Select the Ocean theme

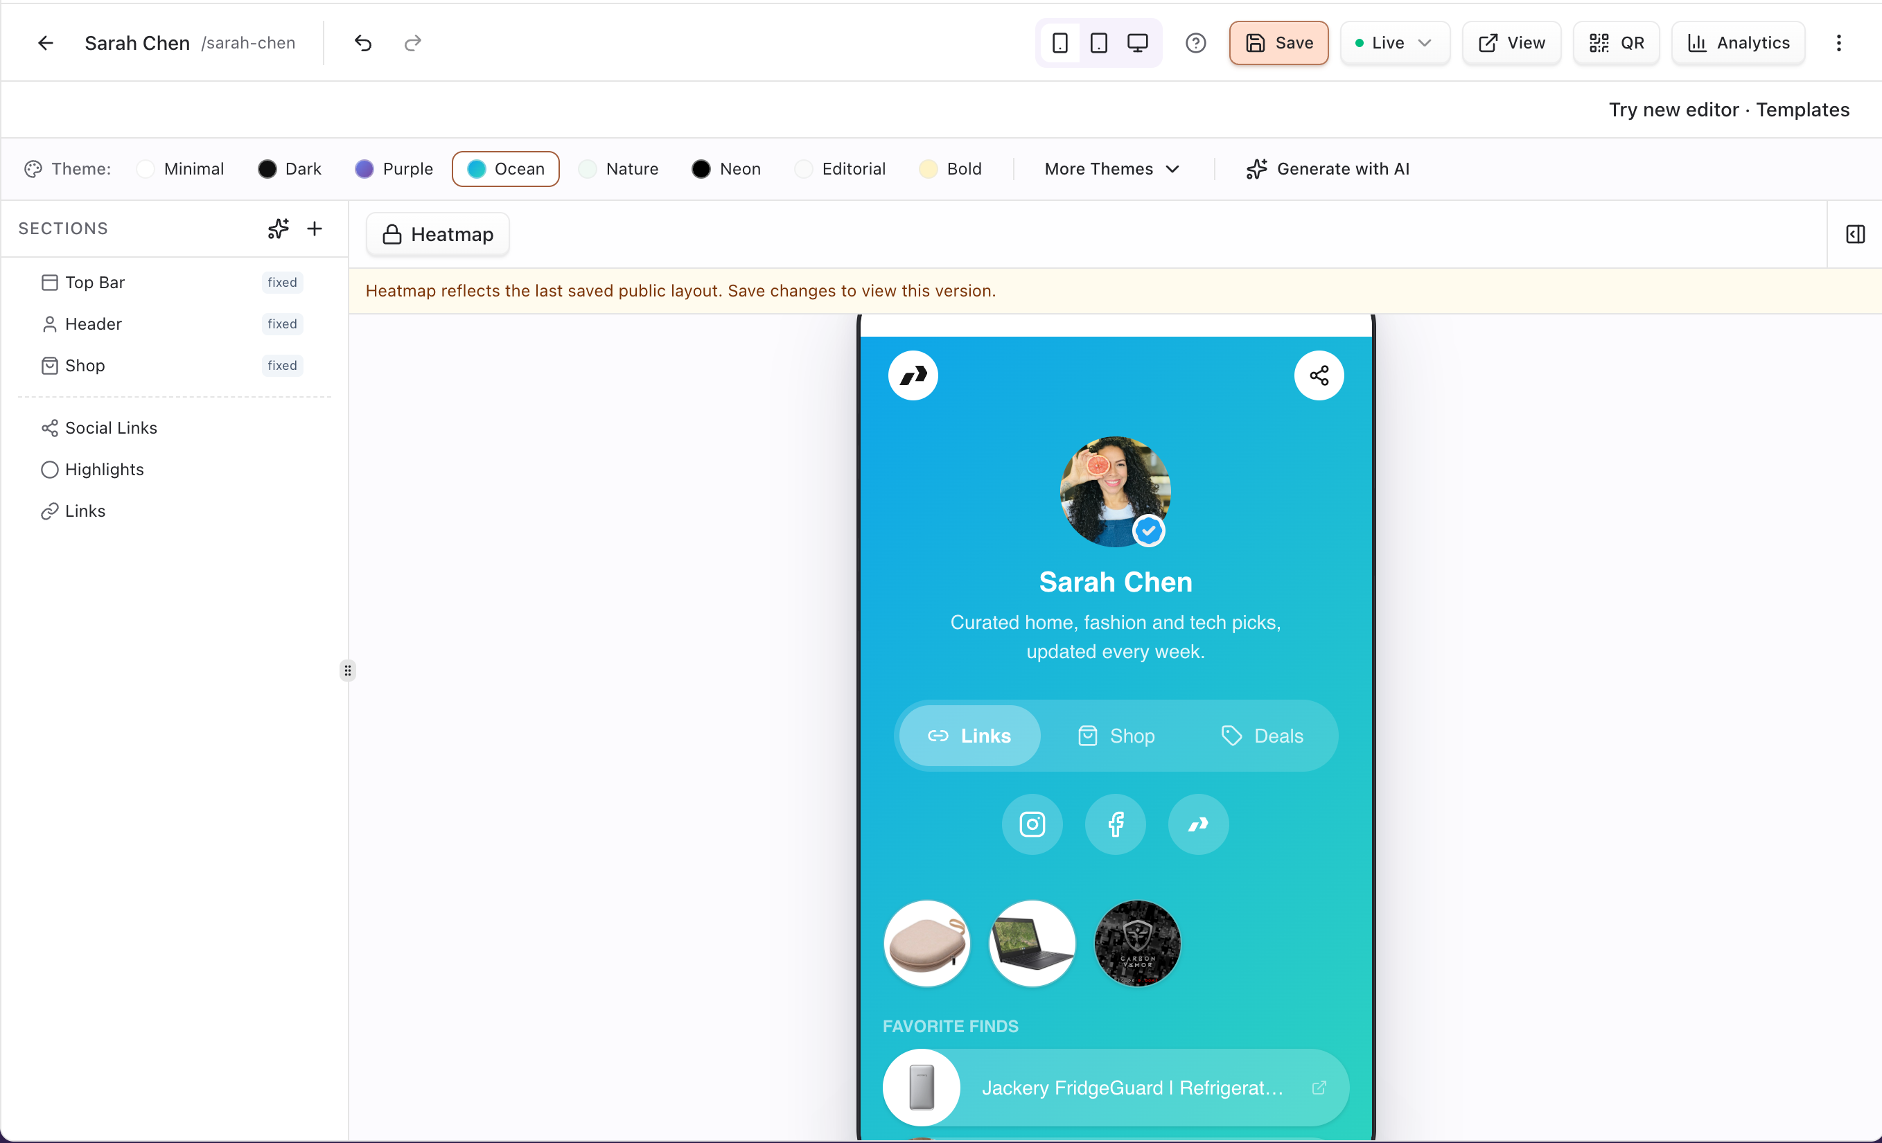[506, 169]
